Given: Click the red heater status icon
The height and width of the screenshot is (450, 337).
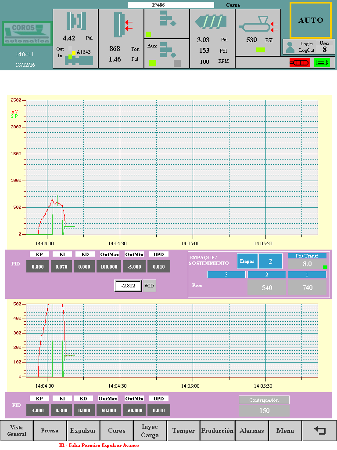Looking at the screenshot, I should point(299,62).
